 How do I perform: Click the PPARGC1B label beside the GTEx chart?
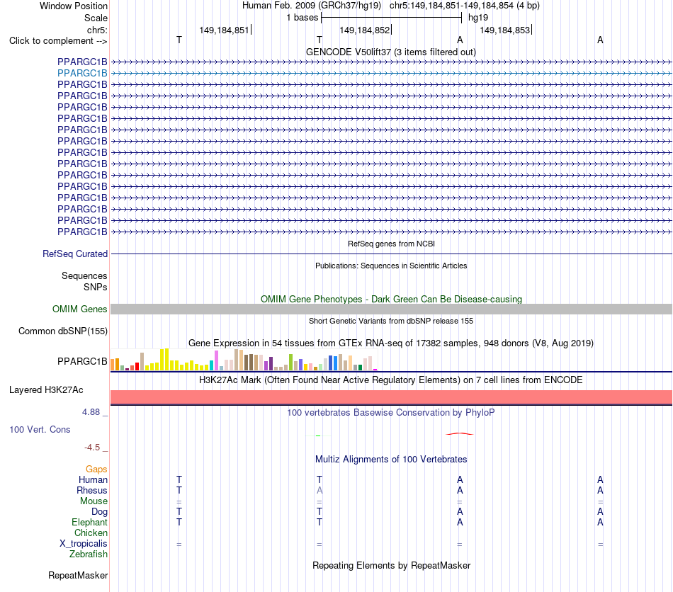(82, 362)
